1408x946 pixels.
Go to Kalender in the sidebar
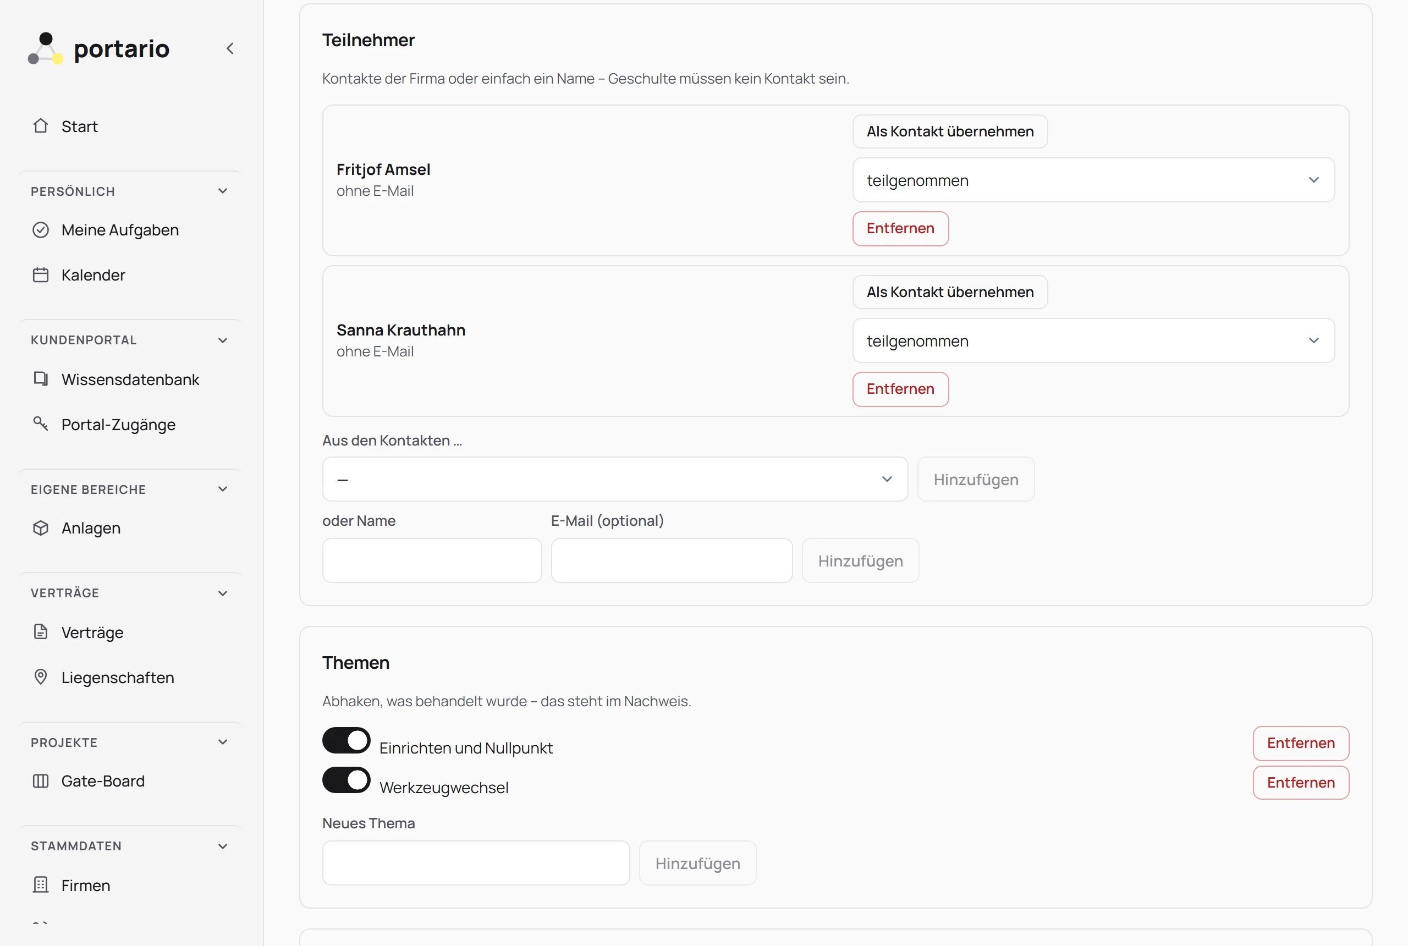130,275
